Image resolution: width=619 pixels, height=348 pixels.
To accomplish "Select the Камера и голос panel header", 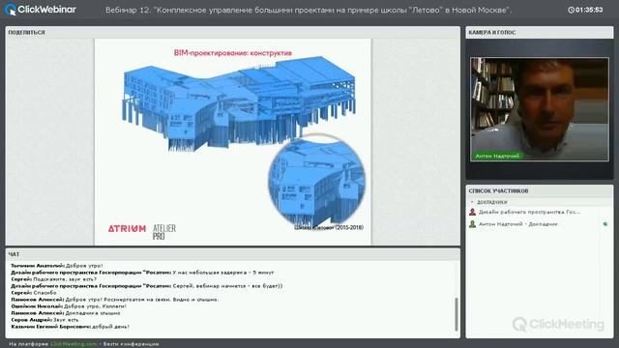I will click(540, 32).
